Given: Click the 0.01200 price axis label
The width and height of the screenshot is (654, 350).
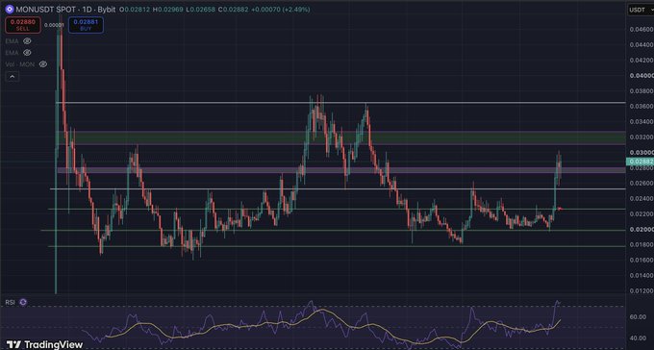Looking at the screenshot, I should pos(641,290).
